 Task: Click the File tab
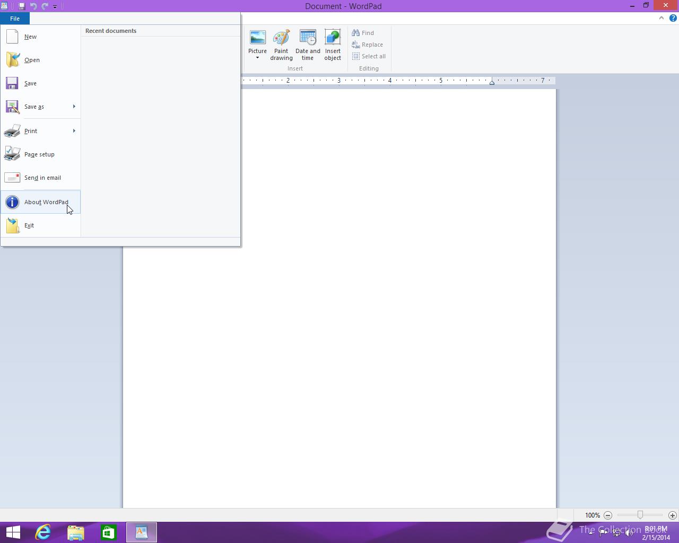tap(15, 19)
